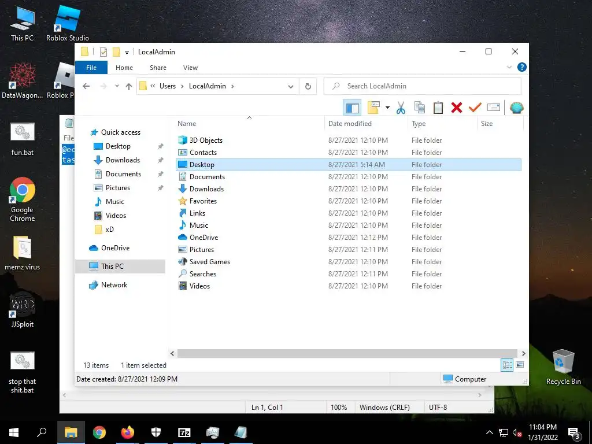Select the Videos folder in file list
Image resolution: width=592 pixels, height=444 pixels.
point(199,286)
